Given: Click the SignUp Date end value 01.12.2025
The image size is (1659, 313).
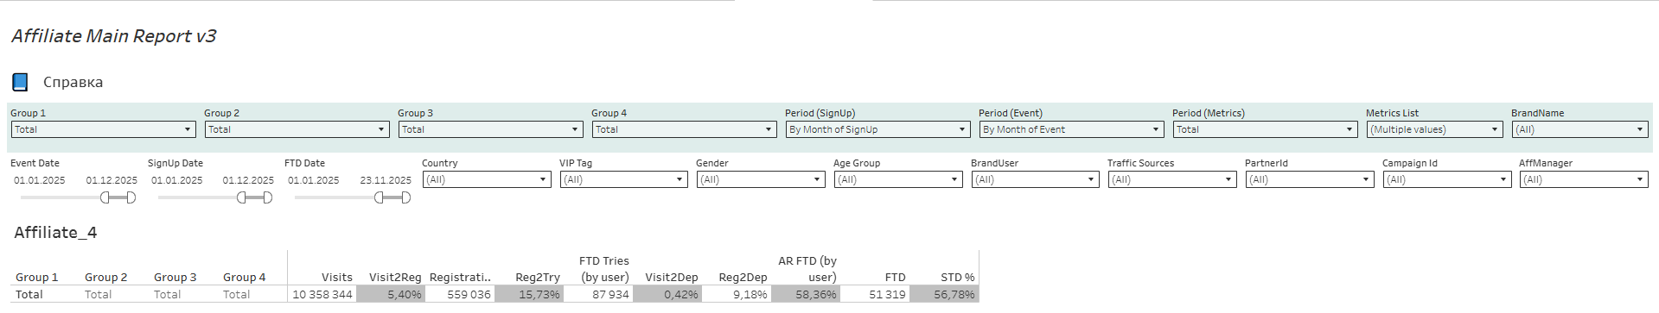Looking at the screenshot, I should pos(248,180).
